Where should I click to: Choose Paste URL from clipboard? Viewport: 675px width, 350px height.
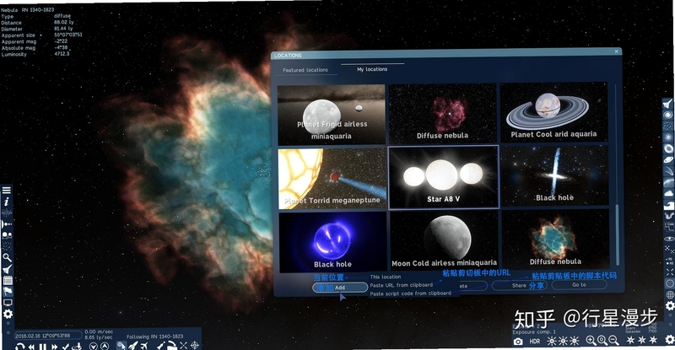pos(402,285)
